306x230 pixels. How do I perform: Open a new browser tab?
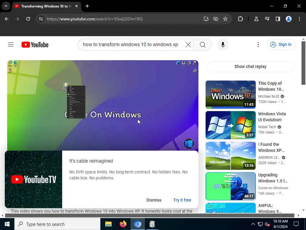click(87, 6)
